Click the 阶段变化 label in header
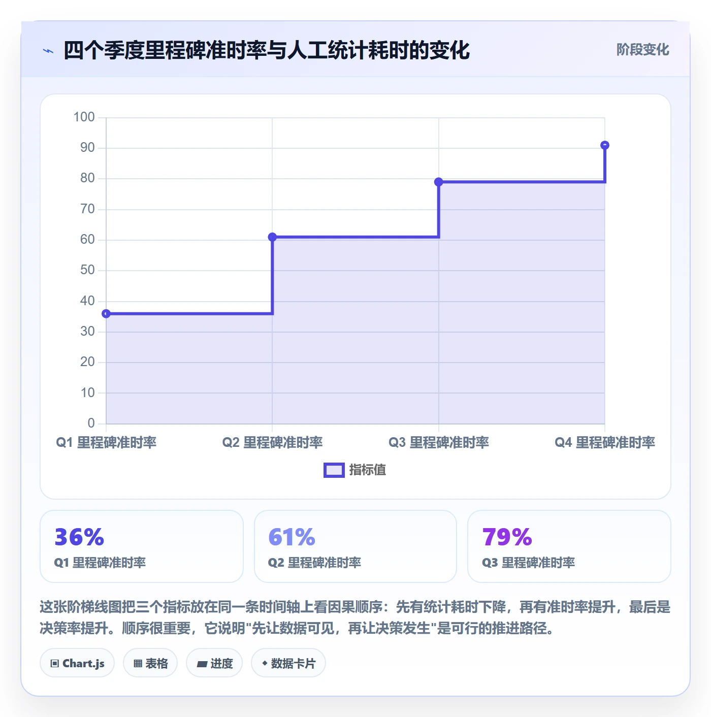 (x=642, y=50)
